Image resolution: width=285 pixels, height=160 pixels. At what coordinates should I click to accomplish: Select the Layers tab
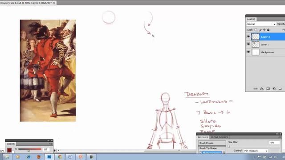[251, 19]
